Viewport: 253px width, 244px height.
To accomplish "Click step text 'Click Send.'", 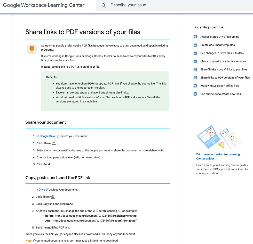I will tap(44, 164).
